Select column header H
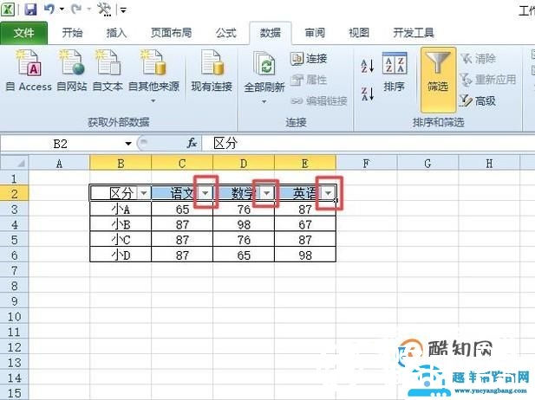Viewport: 535px width, 400px height. click(489, 163)
